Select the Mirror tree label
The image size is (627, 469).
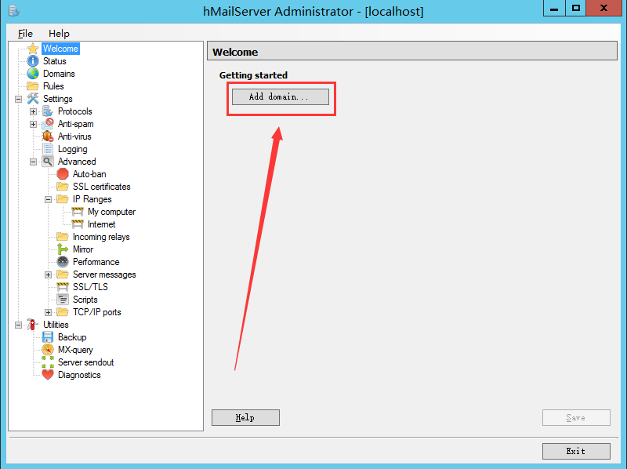click(83, 249)
